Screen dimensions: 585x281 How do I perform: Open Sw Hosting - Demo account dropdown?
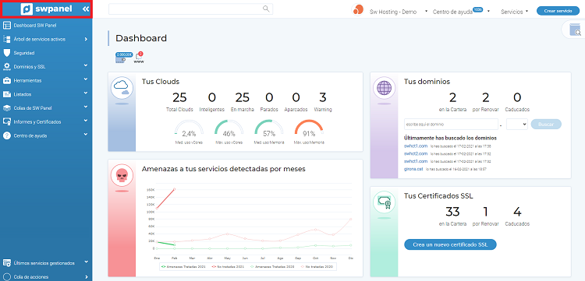(398, 12)
